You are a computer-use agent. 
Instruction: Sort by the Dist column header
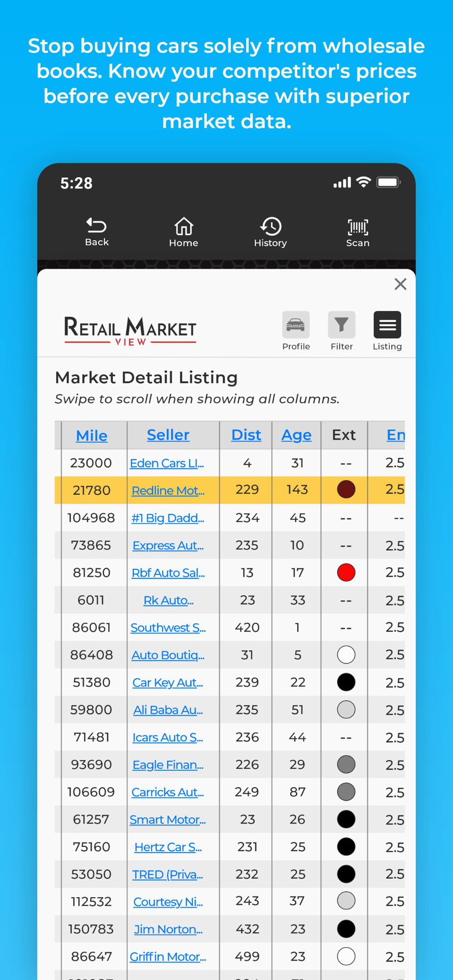coord(246,435)
